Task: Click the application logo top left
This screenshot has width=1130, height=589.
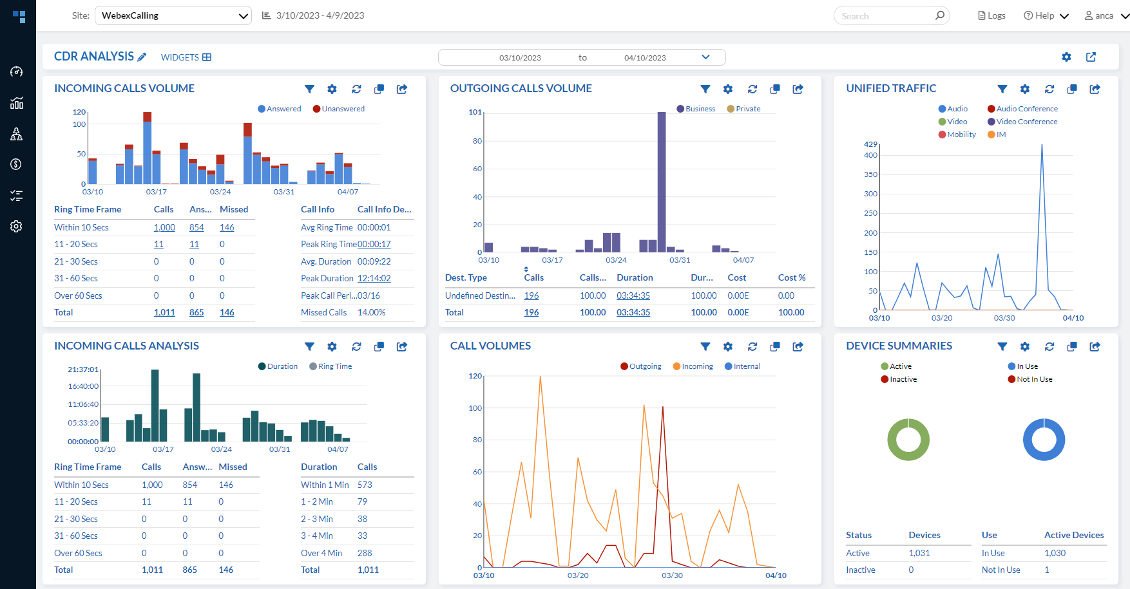Action: coord(19,17)
